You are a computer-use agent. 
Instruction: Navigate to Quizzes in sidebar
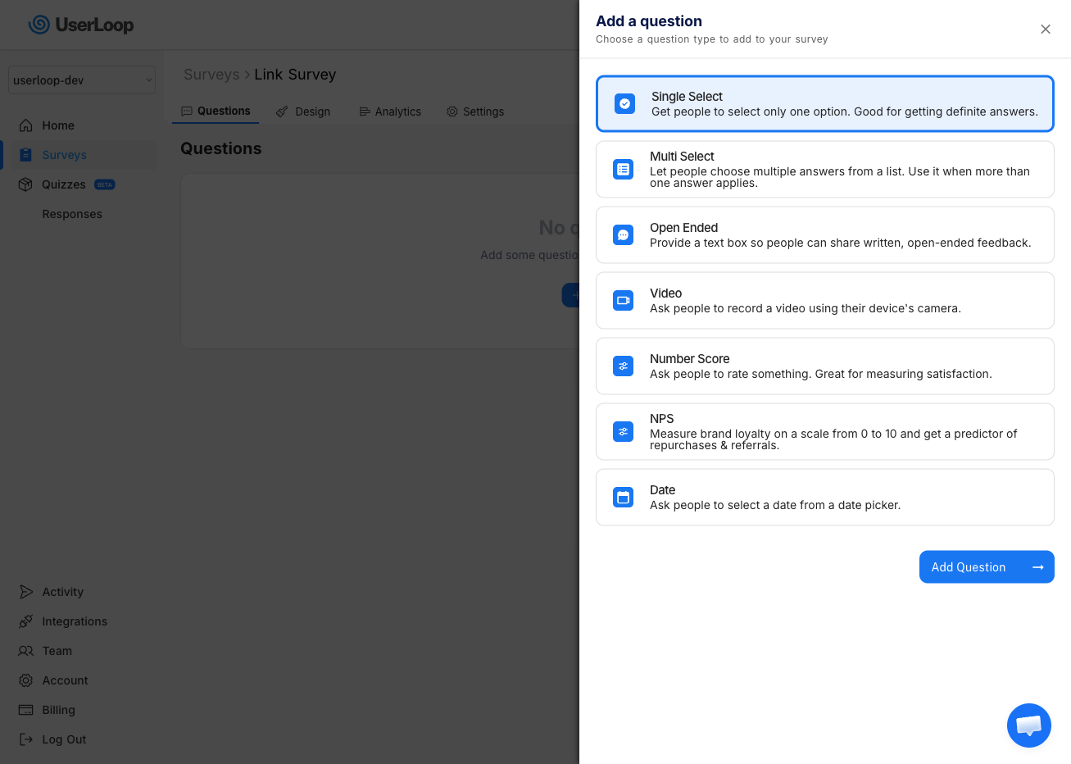[x=64, y=184]
